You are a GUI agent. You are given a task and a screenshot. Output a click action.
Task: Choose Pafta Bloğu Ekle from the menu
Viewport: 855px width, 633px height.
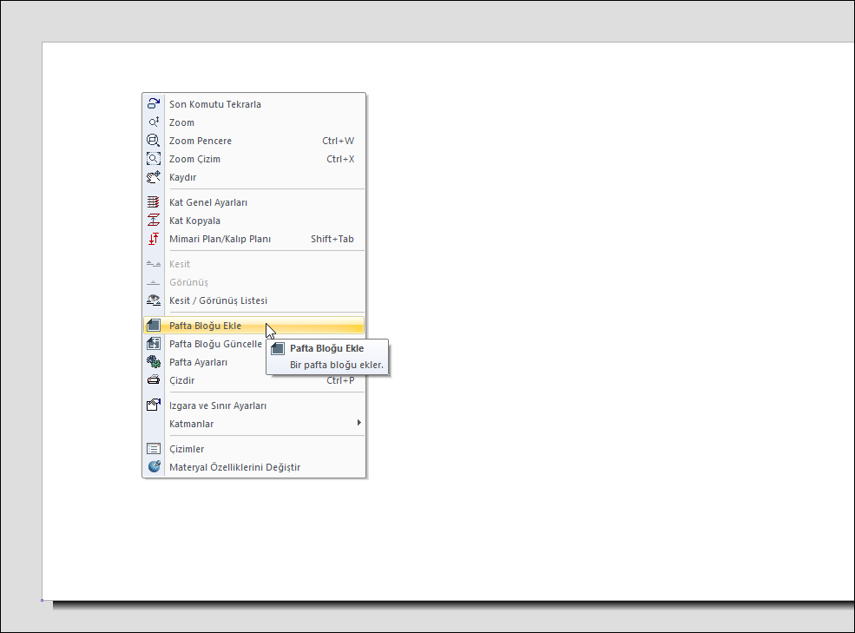(x=205, y=326)
